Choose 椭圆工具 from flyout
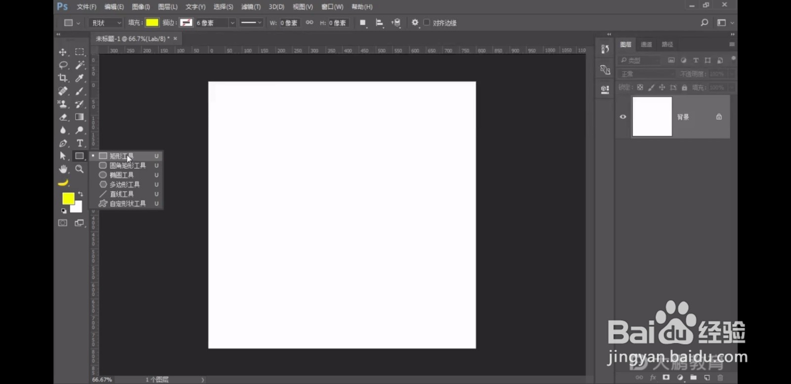This screenshot has height=384, width=791. [127, 175]
